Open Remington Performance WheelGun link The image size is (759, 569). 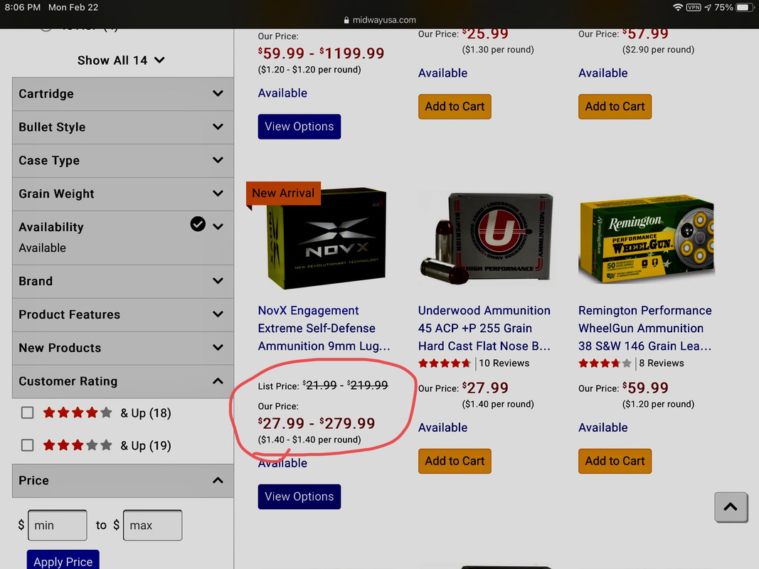click(644, 328)
